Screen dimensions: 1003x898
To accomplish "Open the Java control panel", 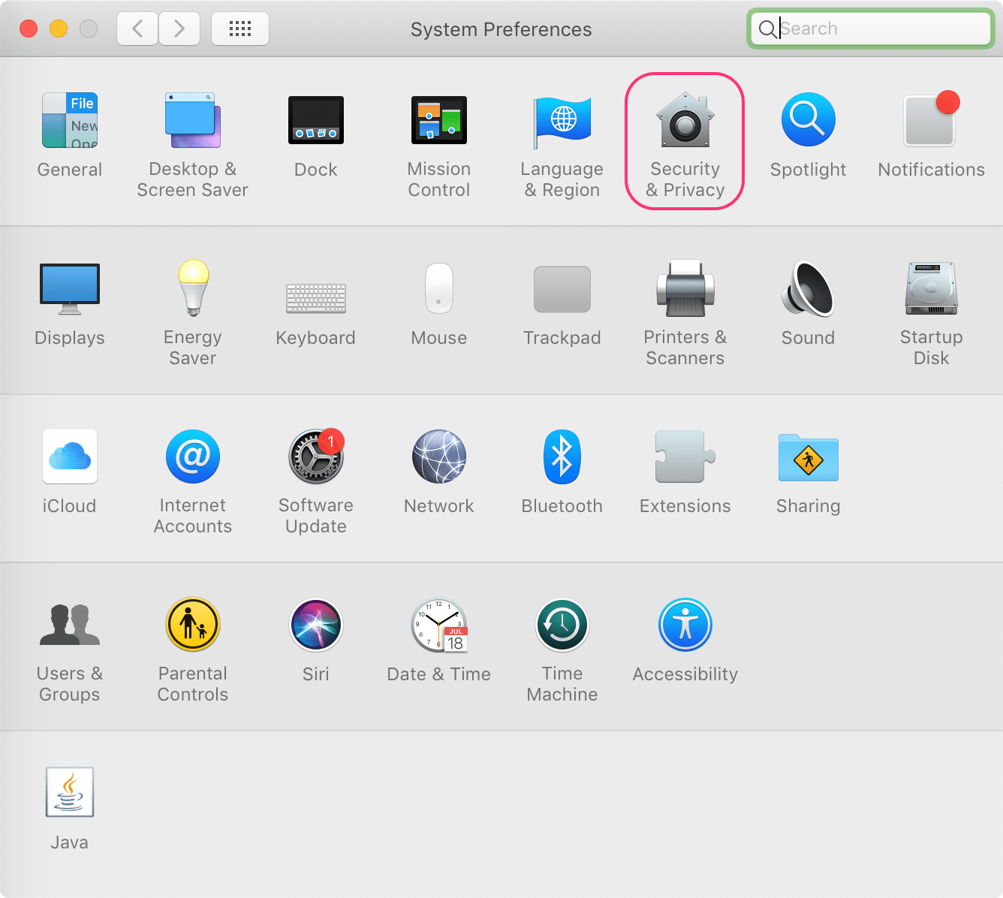I will click(x=70, y=792).
